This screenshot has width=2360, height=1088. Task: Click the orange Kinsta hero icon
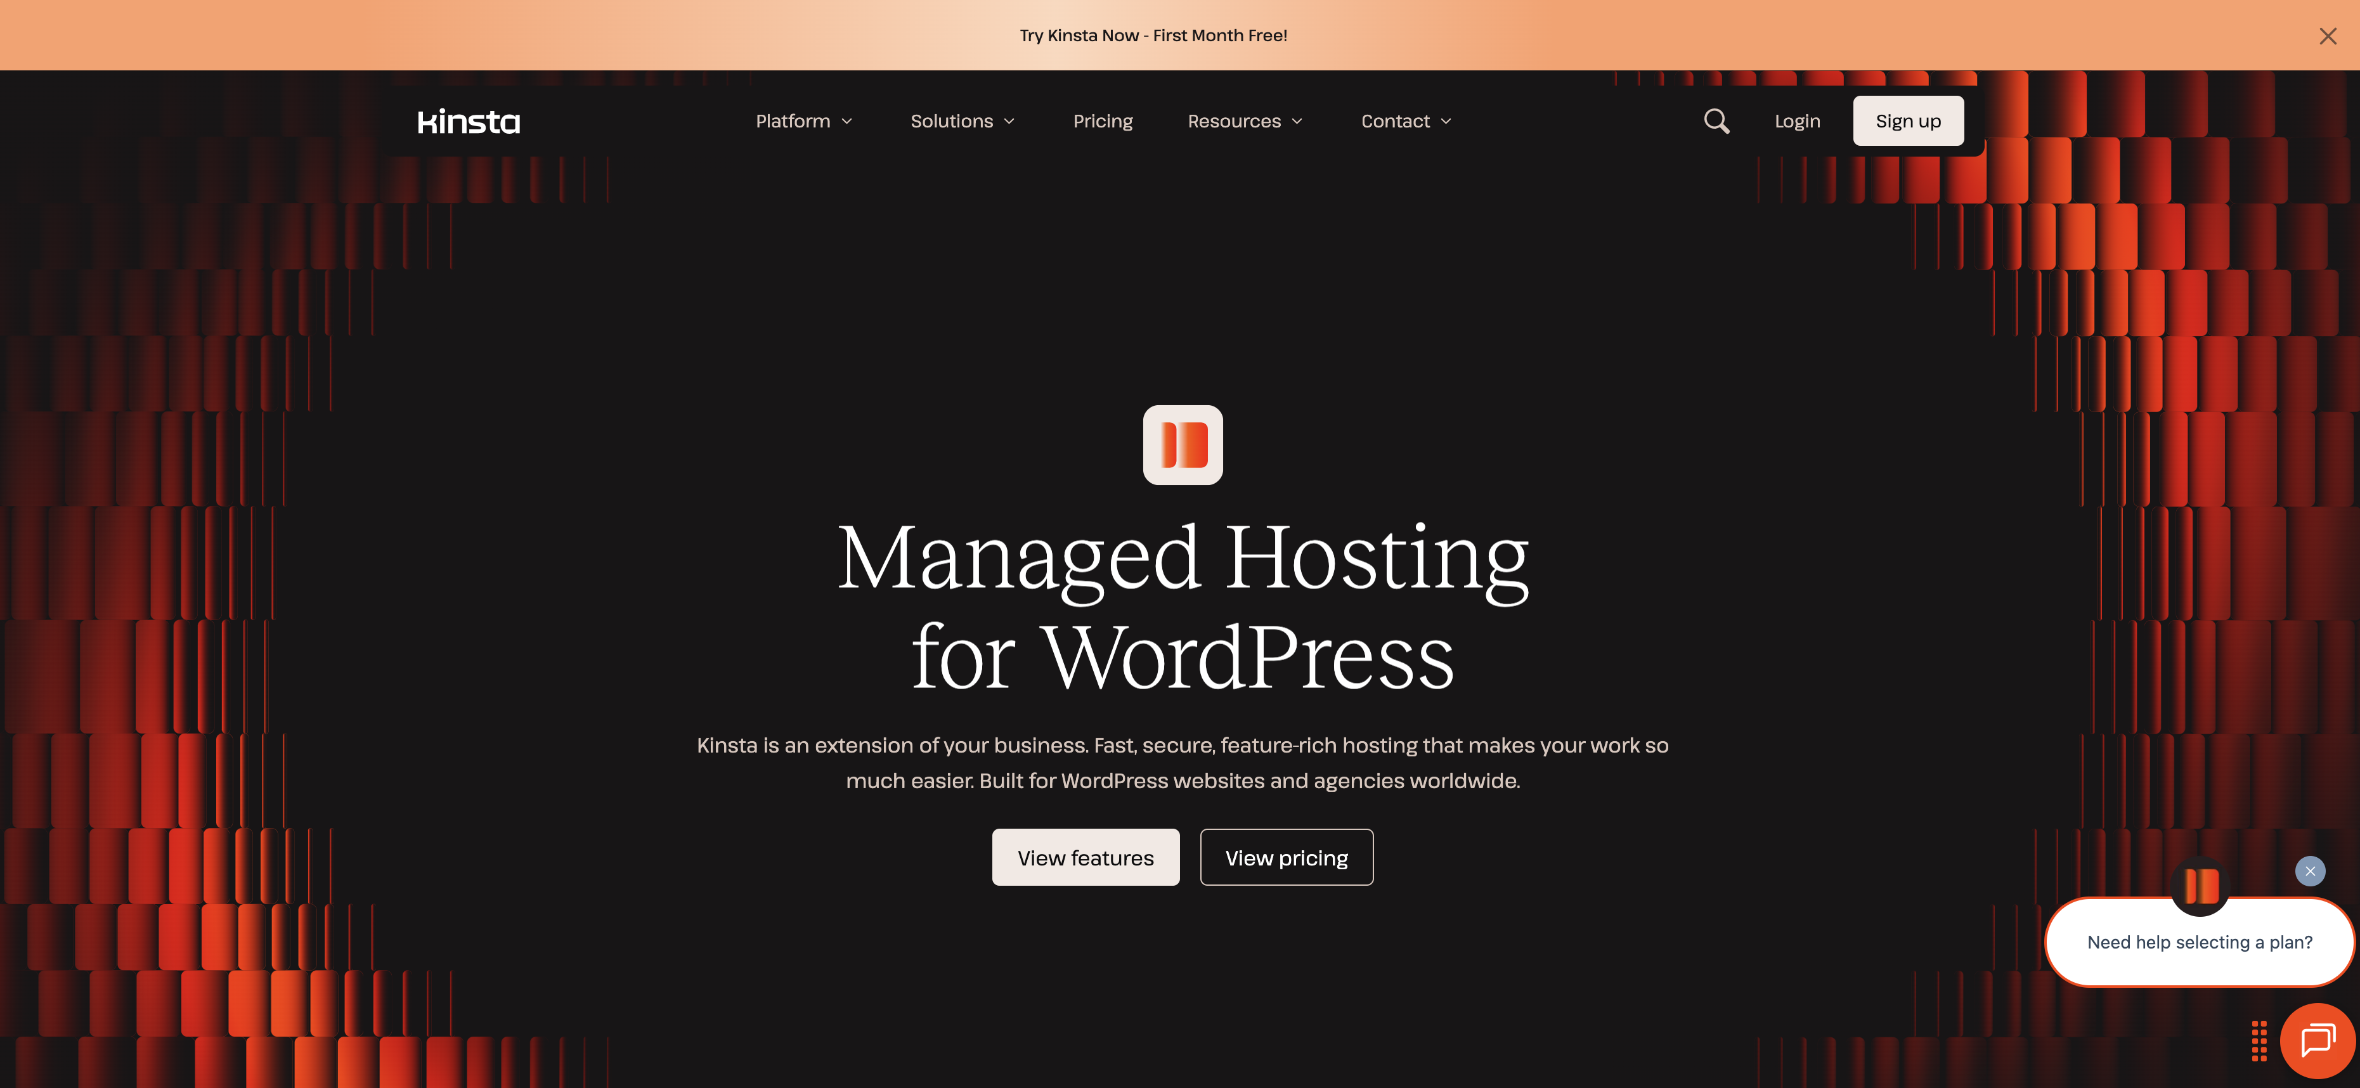(x=1182, y=444)
